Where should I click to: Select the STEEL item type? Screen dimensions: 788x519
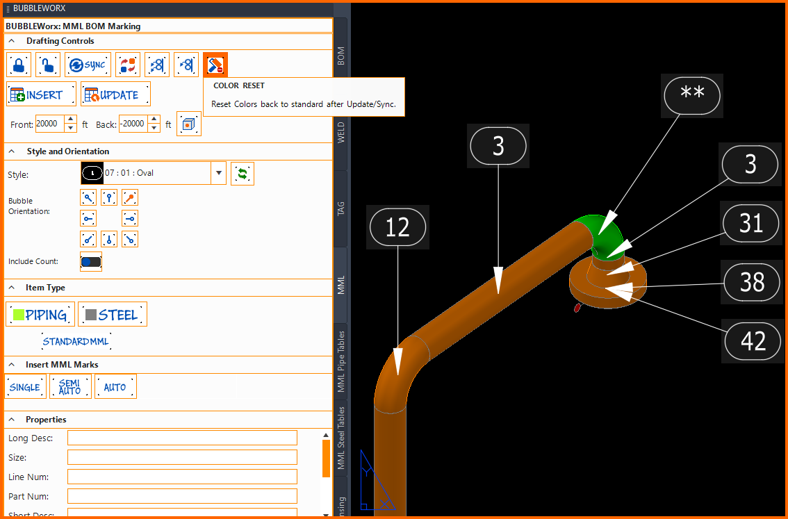(113, 315)
